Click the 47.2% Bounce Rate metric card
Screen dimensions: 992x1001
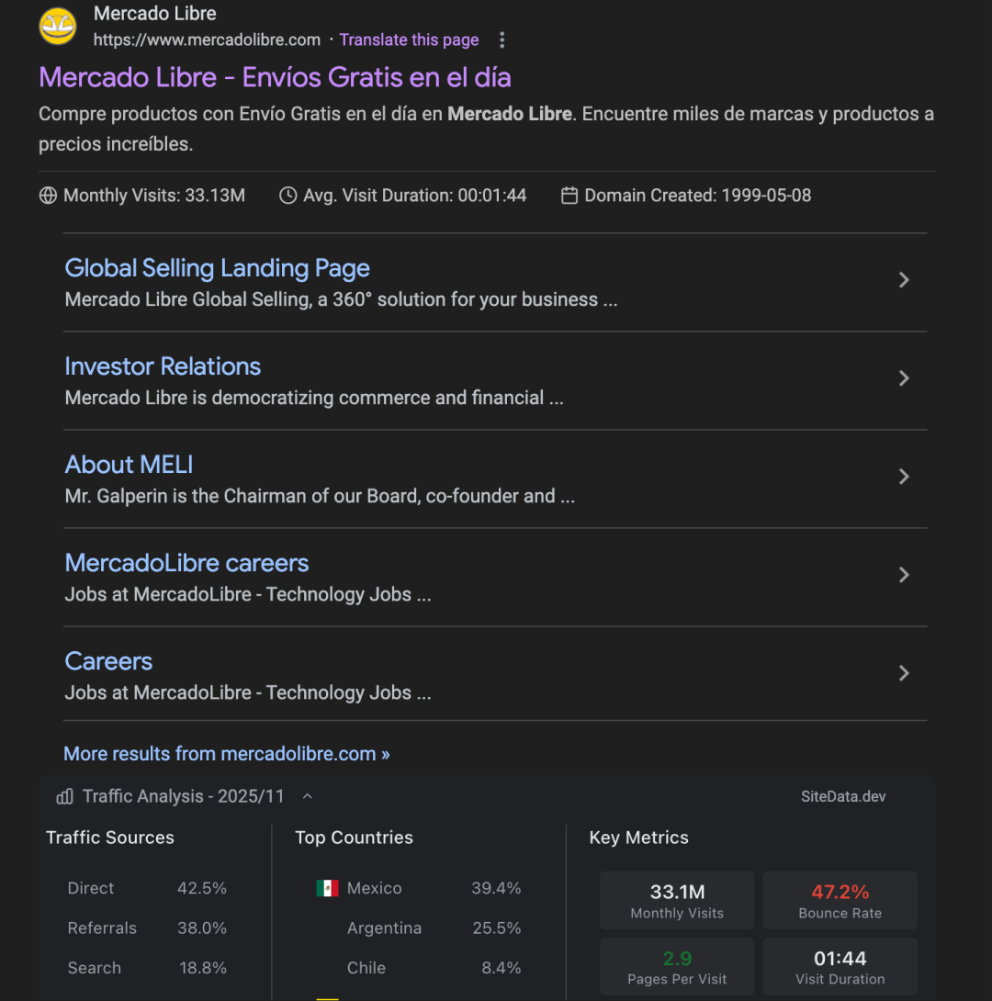(x=840, y=900)
